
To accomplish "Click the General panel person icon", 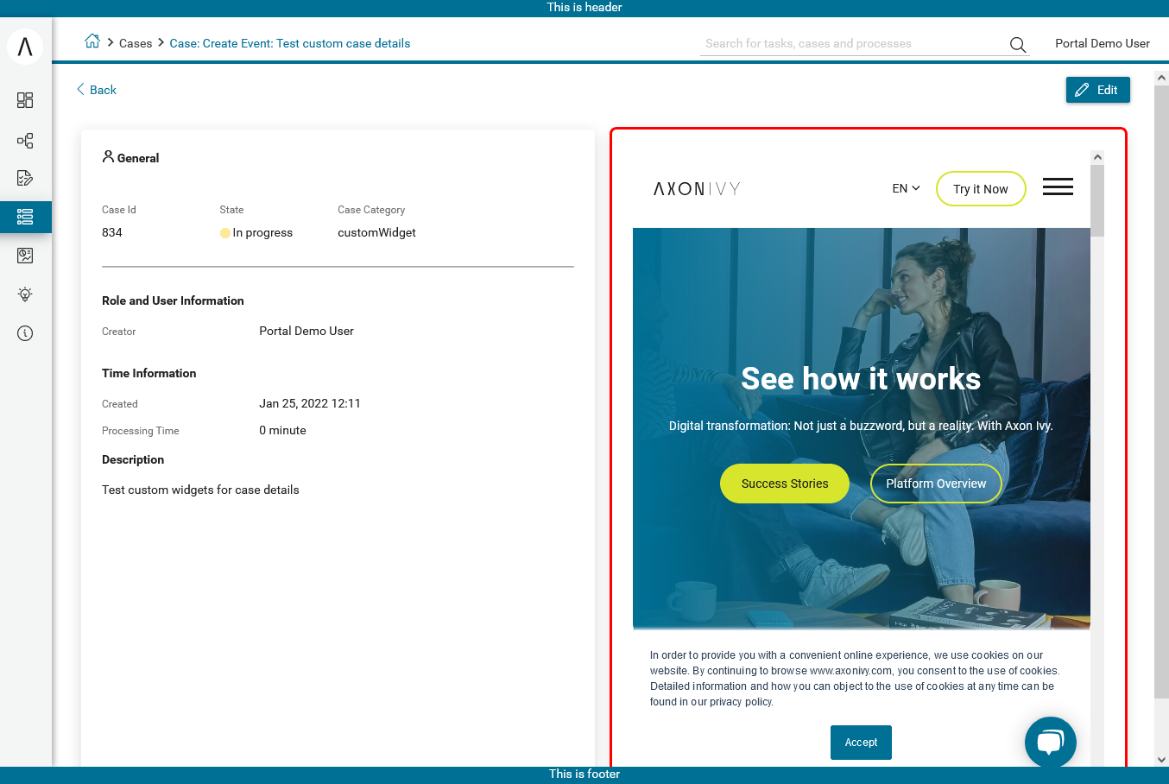I will 108,156.
